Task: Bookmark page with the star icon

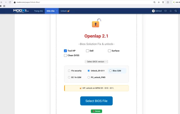Action: point(159,2)
